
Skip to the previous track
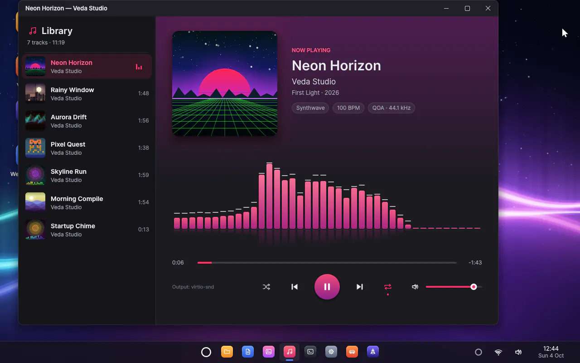pos(295,287)
